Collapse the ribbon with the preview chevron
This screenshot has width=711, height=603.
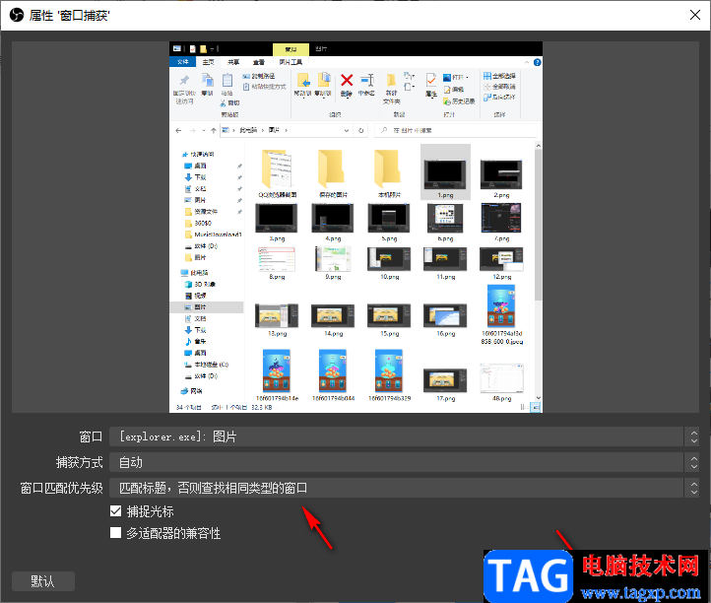point(527,62)
